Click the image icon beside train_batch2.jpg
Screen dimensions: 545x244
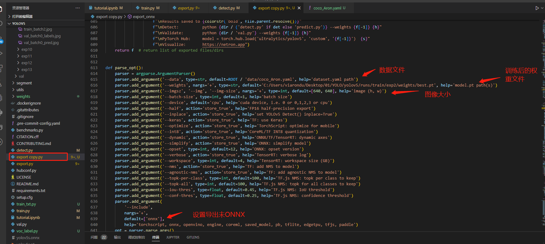[20, 29]
